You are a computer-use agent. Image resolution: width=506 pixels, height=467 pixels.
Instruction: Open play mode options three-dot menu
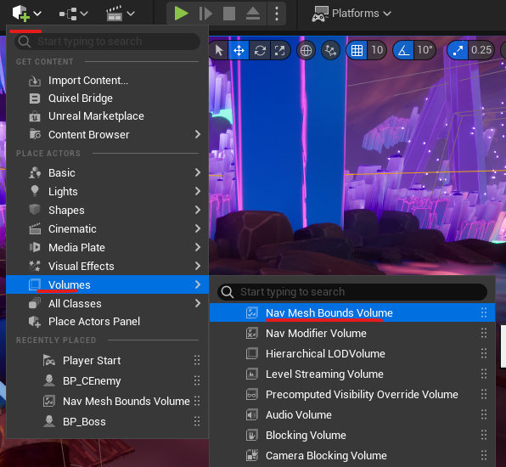(x=277, y=14)
